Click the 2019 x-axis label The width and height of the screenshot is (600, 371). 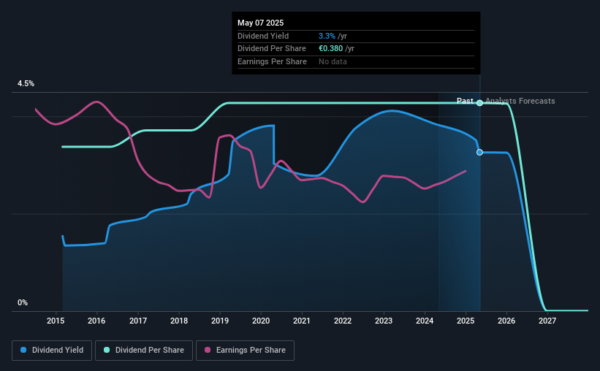tap(220, 321)
